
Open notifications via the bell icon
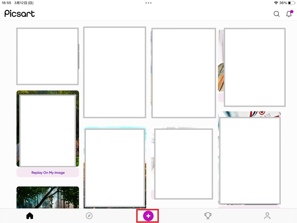[289, 14]
